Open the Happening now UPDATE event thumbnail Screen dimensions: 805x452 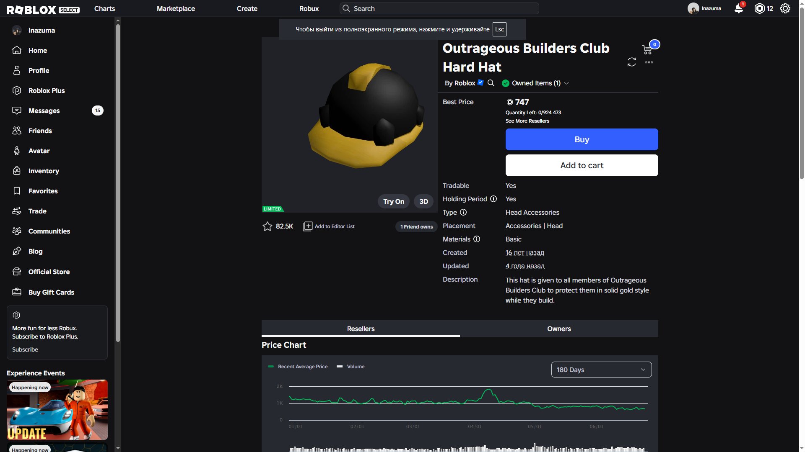tap(57, 409)
